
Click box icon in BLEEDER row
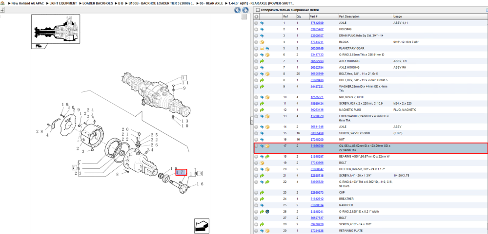267,169
